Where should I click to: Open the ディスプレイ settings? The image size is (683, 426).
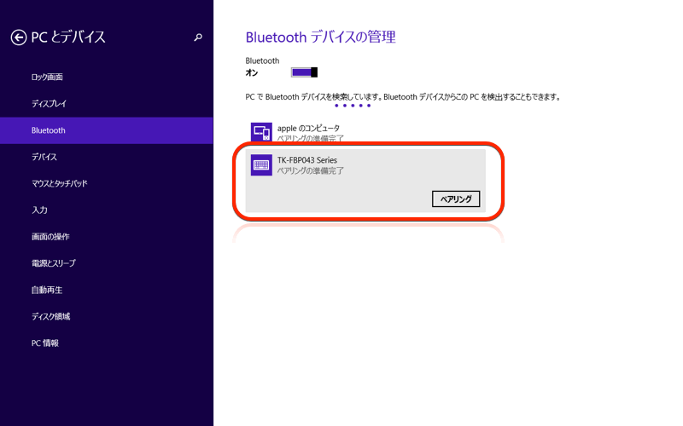(49, 104)
